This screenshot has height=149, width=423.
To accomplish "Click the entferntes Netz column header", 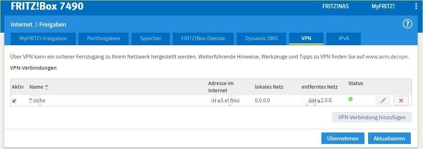I will [x=320, y=87].
